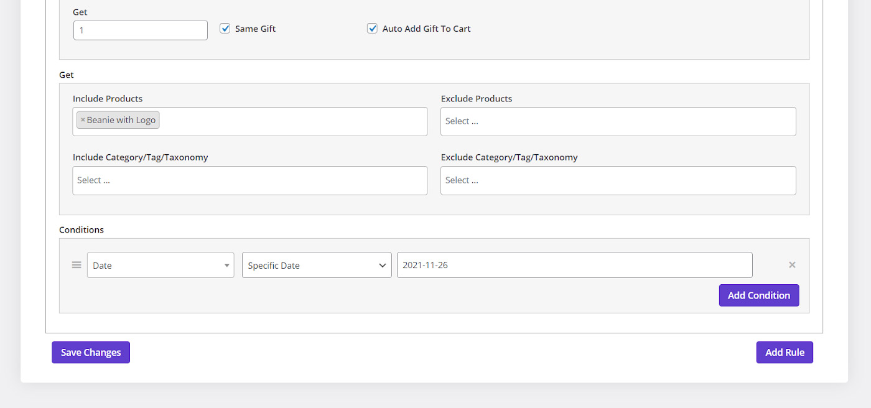The image size is (871, 408).
Task: Open Exclude Category/Tag/Taxonomy selector
Action: [618, 180]
